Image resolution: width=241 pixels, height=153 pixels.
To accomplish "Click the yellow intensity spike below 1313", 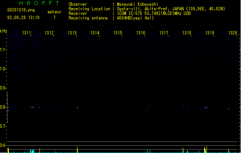I will point(77,150).
